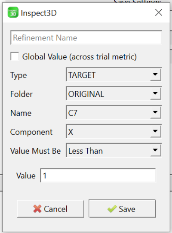The image size is (172, 233).
Task: Click the C7 value in Name combo box
Action: [73, 113]
